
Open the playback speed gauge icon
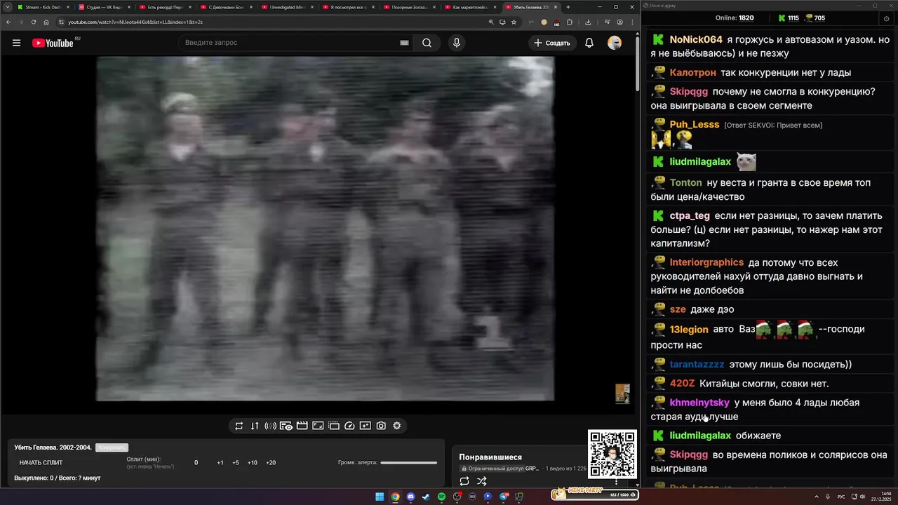point(349,426)
